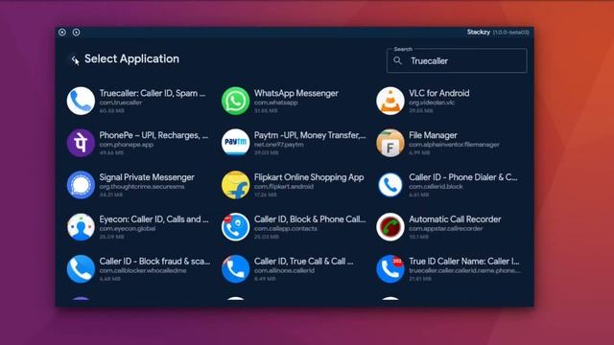Click package name "net.one97.paytm"
This screenshot has height=345, width=614.
click(x=279, y=145)
